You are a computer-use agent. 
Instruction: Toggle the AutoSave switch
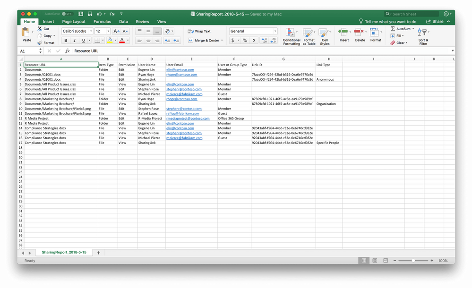click(x=67, y=14)
